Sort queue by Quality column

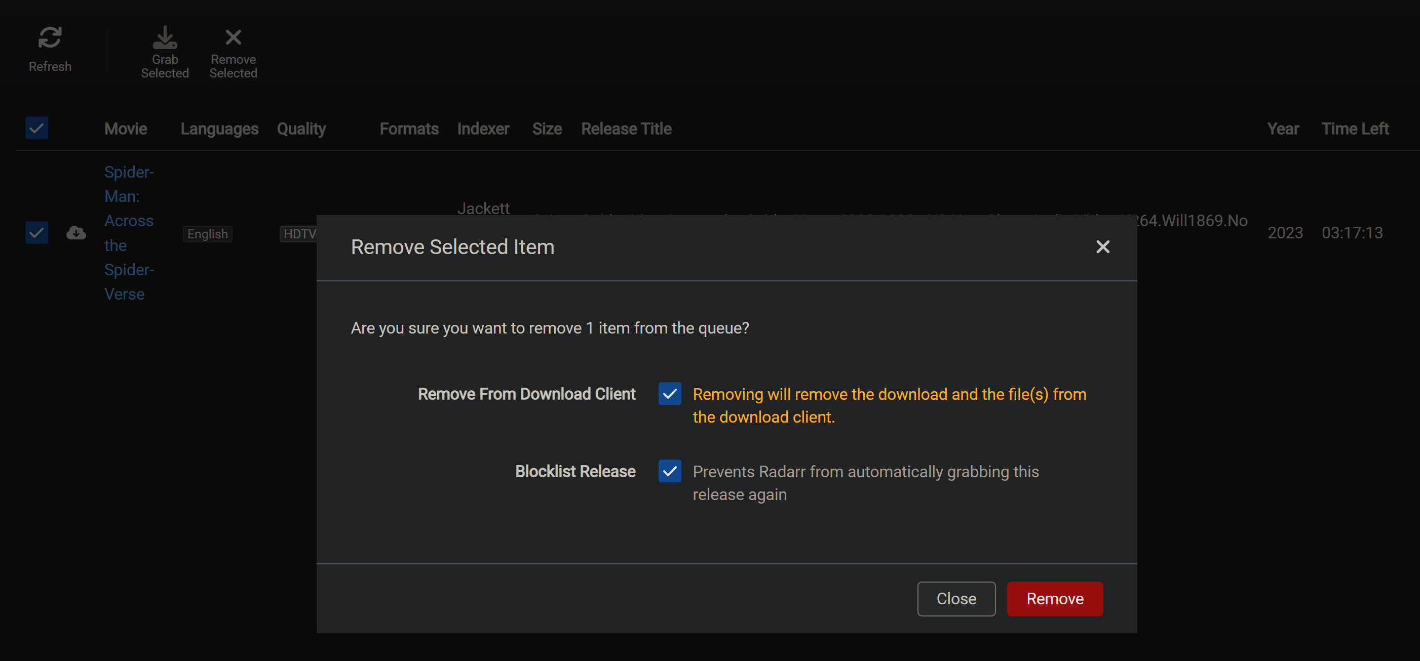(301, 129)
